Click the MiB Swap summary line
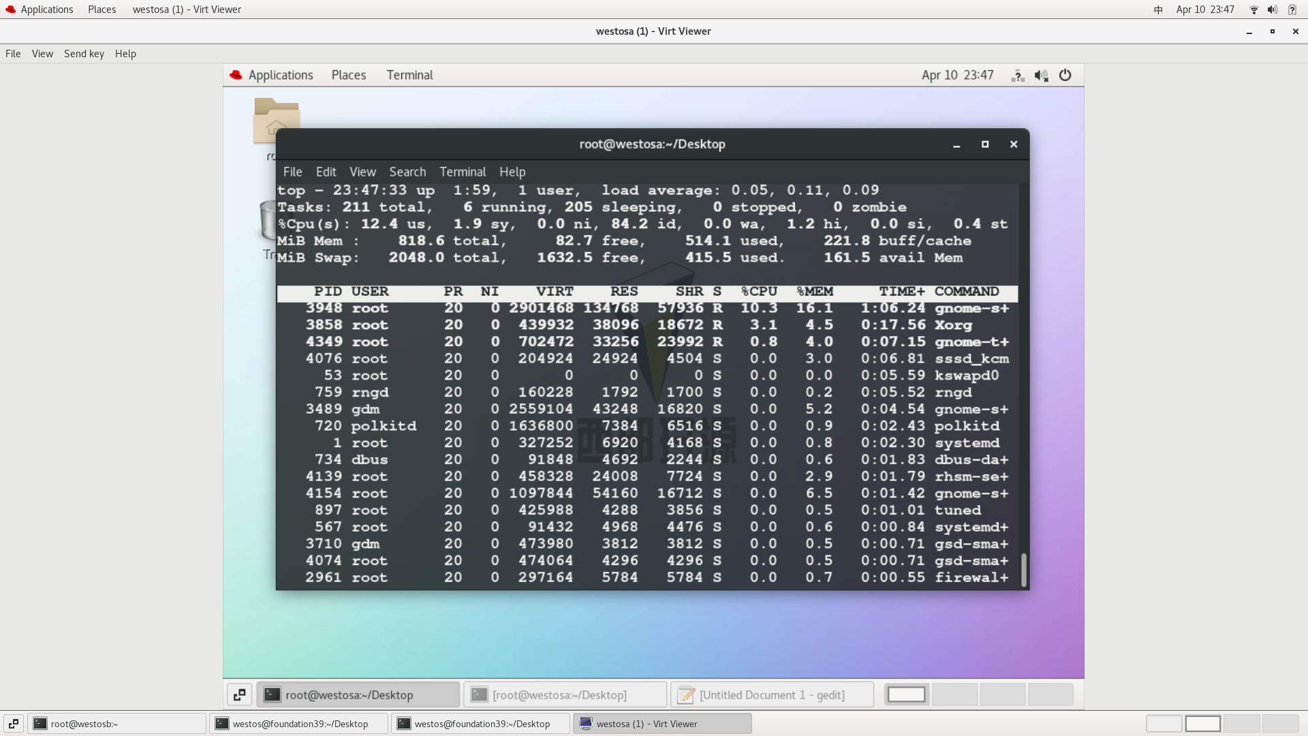The height and width of the screenshot is (736, 1308). tap(620, 258)
